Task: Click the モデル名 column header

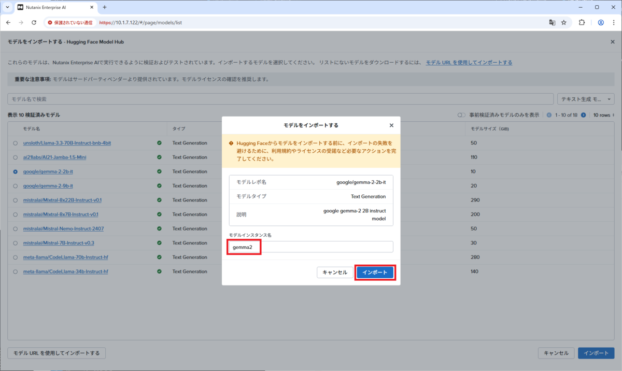Action: coord(31,129)
